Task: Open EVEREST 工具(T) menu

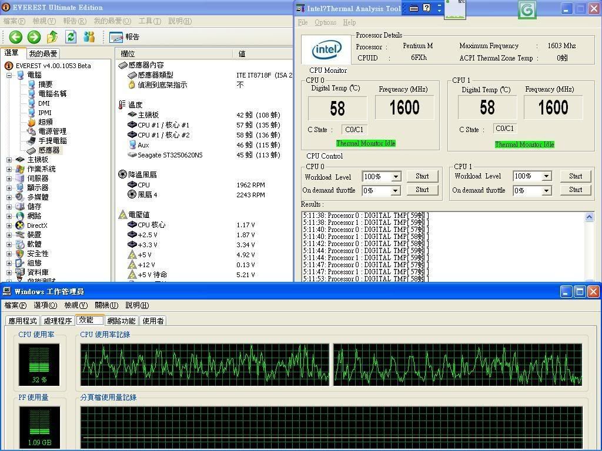Action: (150, 21)
